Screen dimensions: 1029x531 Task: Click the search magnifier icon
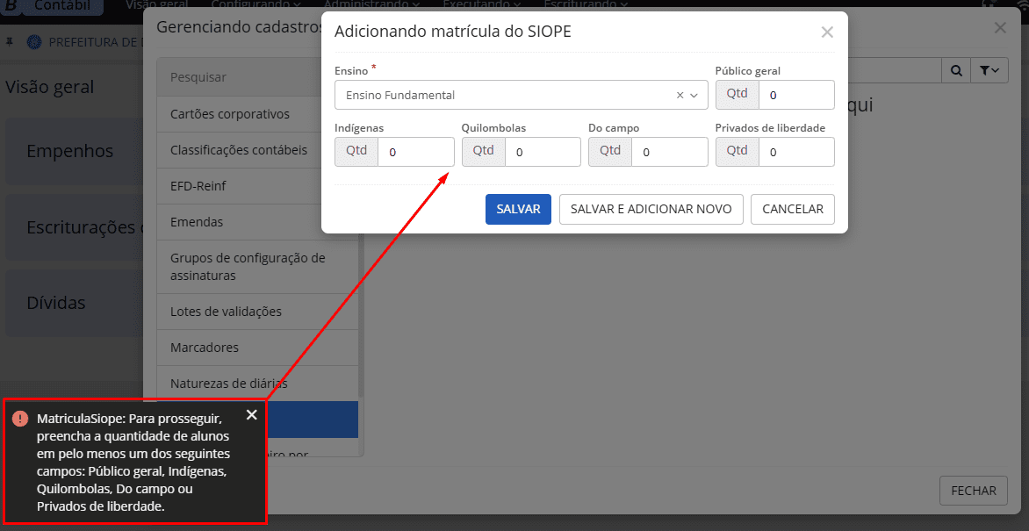click(957, 70)
